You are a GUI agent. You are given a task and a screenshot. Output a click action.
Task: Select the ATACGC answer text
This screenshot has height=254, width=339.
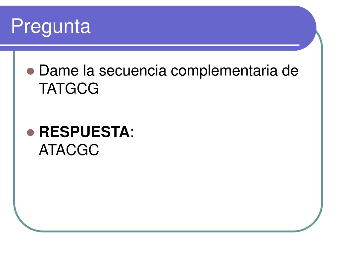coord(69,150)
